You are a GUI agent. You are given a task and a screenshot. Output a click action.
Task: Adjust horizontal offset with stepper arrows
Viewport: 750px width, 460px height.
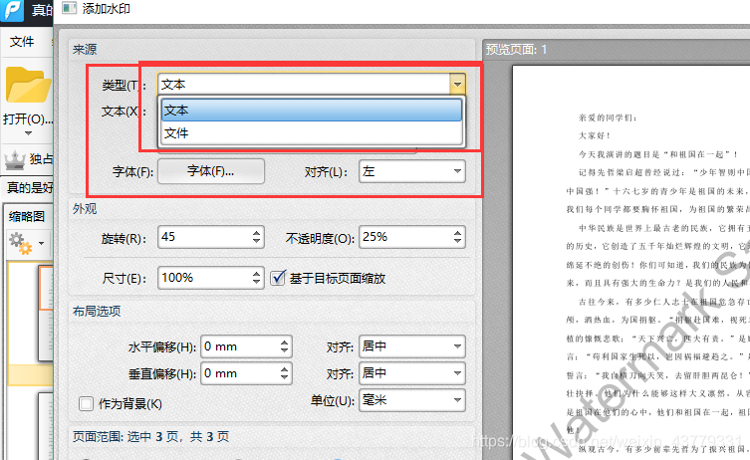[285, 346]
